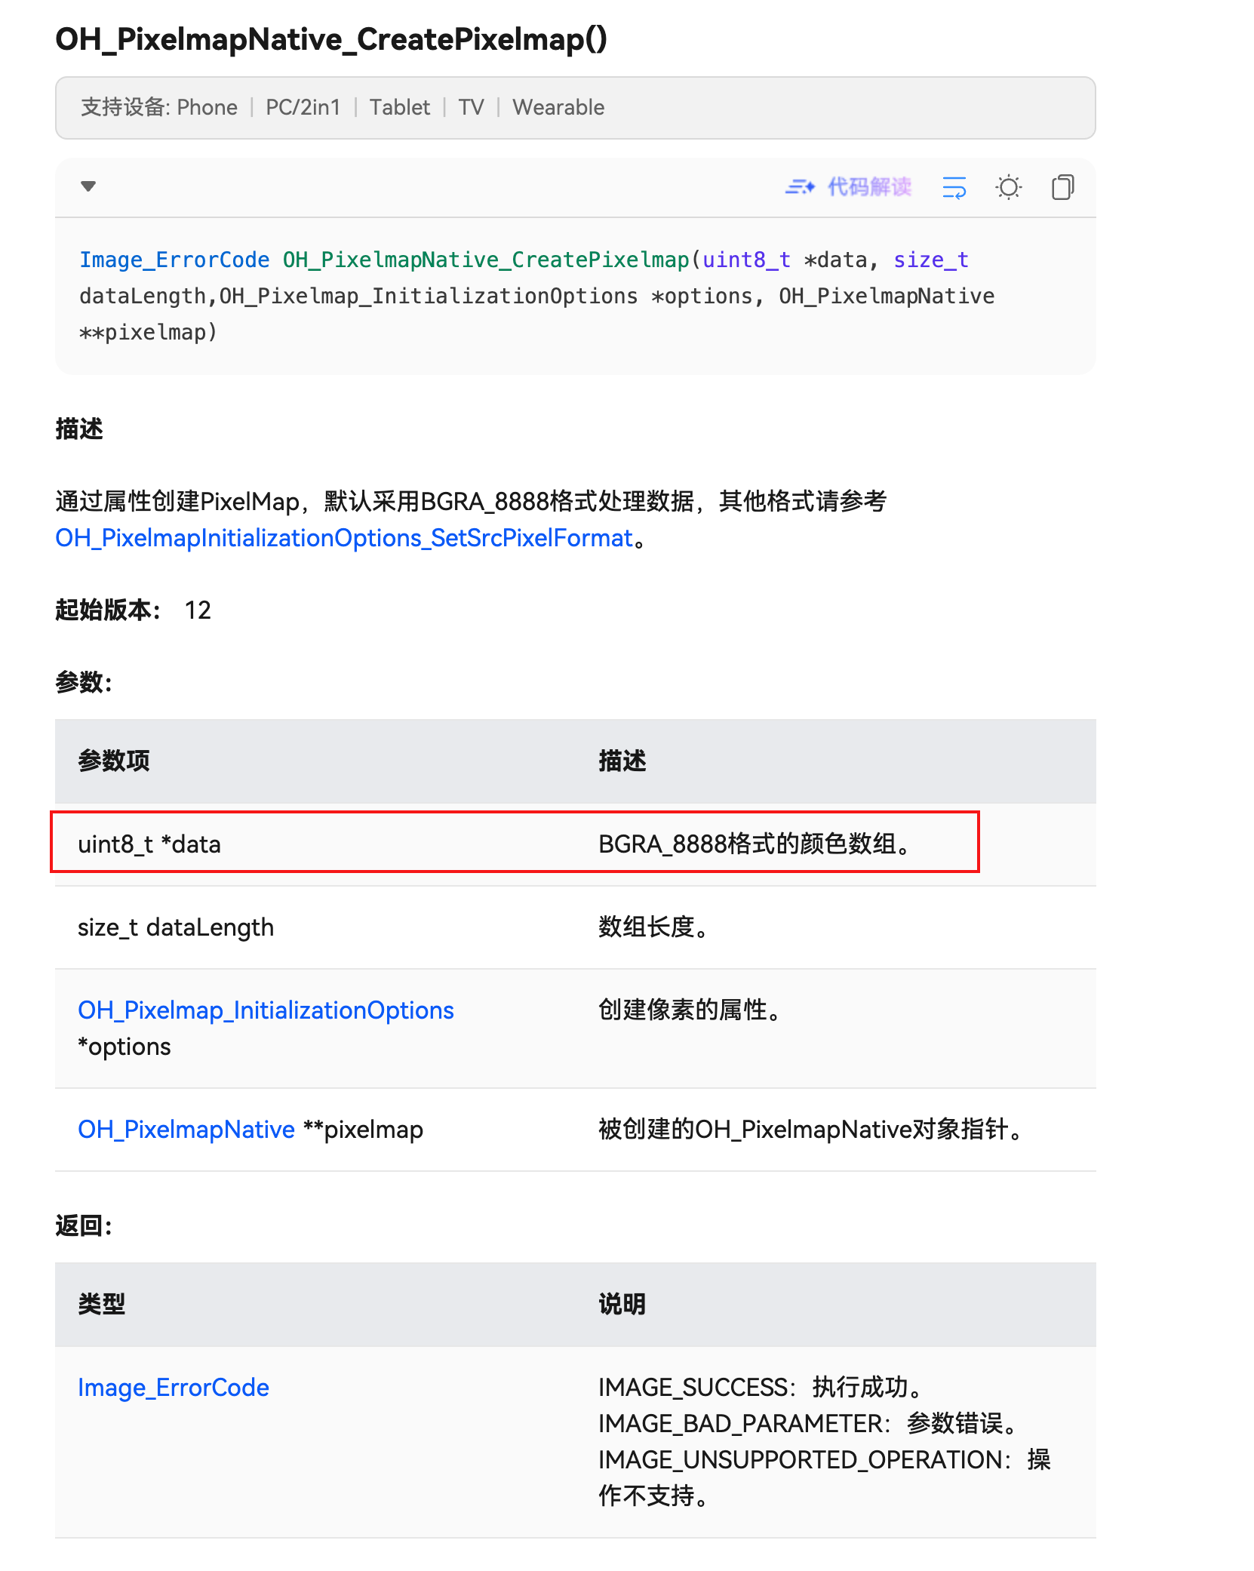Image resolution: width=1254 pixels, height=1571 pixels.
Task: Click the Tablet device label
Action: [399, 107]
